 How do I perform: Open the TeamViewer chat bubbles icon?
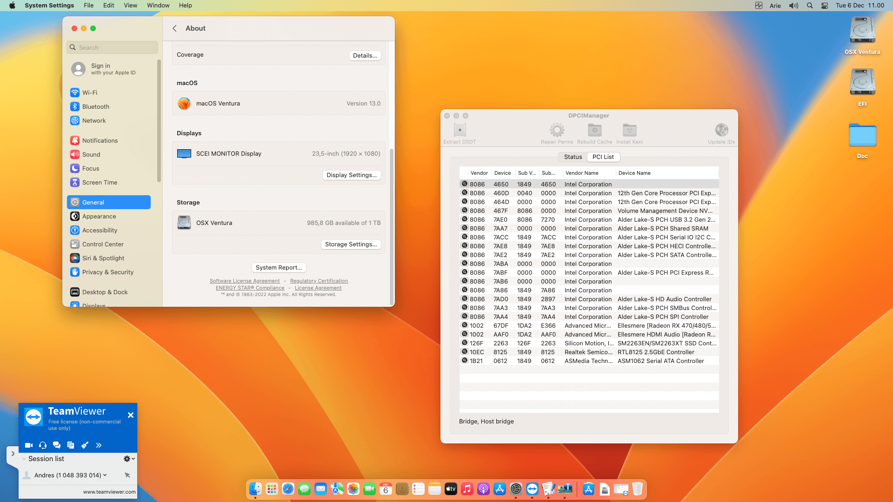[57, 445]
